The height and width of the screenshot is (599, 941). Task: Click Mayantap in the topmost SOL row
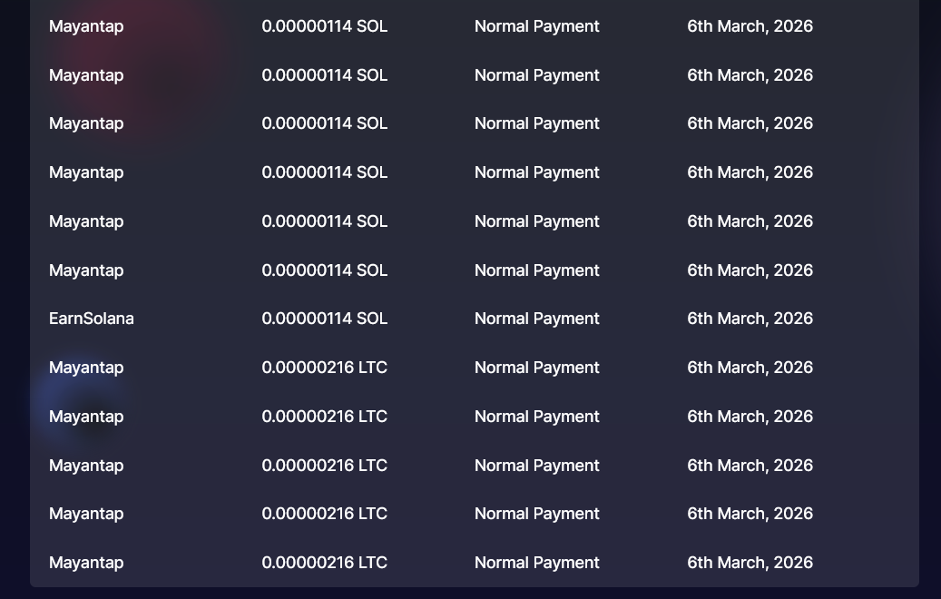pyautogui.click(x=86, y=26)
